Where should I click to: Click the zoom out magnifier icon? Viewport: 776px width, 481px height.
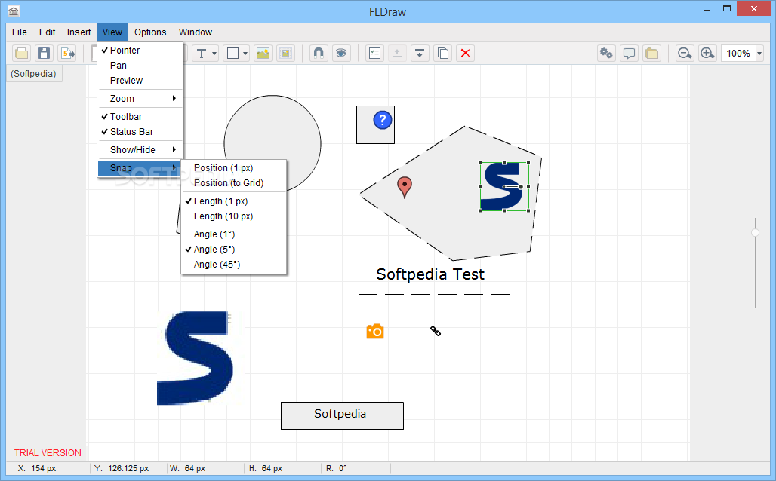(x=685, y=53)
